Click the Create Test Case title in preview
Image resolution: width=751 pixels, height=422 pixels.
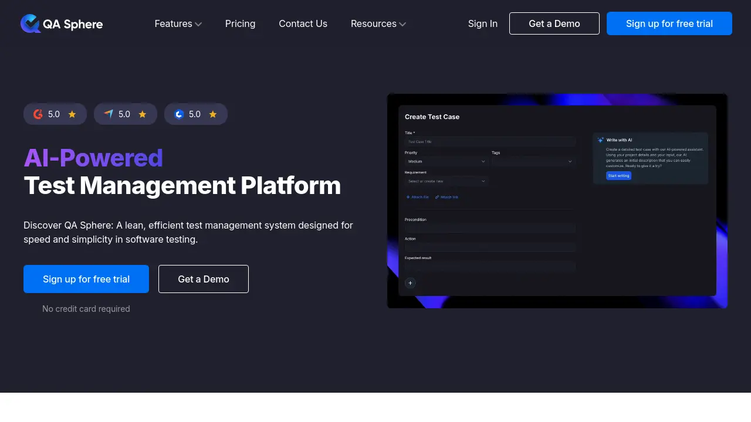click(x=432, y=117)
